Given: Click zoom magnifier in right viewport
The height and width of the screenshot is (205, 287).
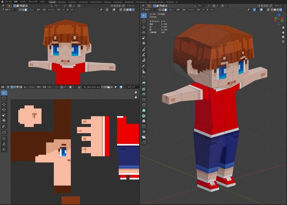Looking at the screenshot, I should click(283, 27).
